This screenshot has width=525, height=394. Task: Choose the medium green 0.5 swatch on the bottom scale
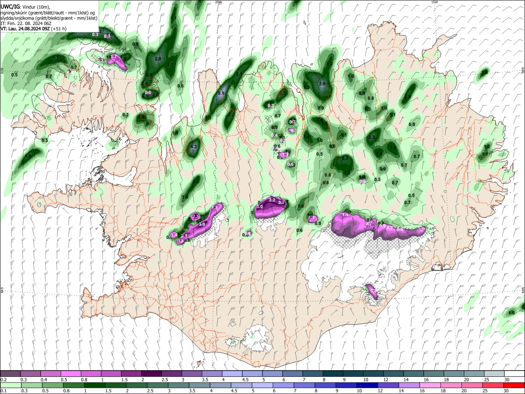pyautogui.click(x=52, y=385)
